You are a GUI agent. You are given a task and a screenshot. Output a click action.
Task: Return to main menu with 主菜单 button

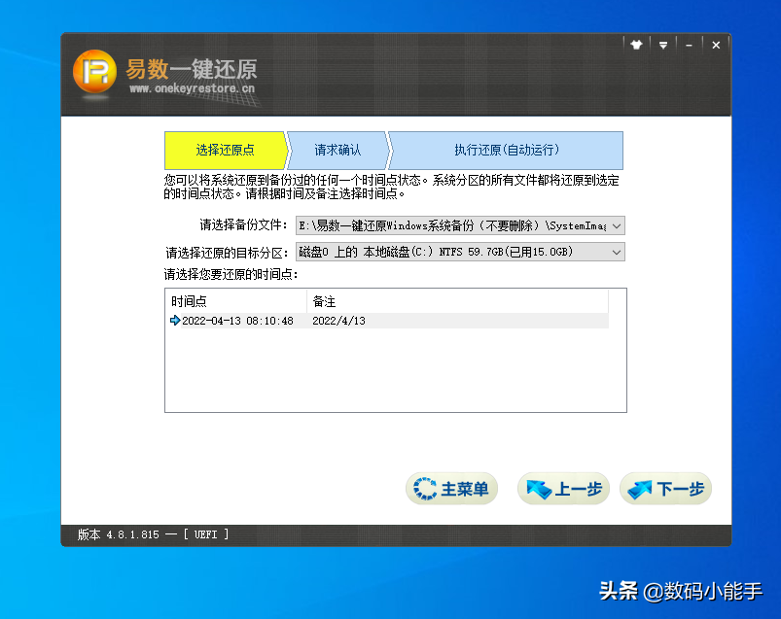[452, 489]
